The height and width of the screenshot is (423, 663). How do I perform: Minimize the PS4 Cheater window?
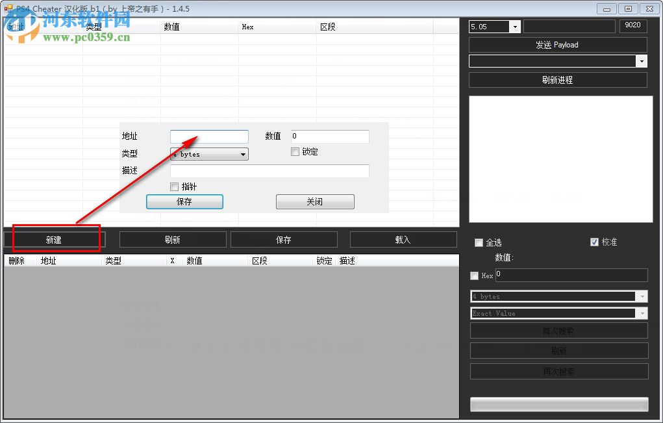pyautogui.click(x=607, y=9)
